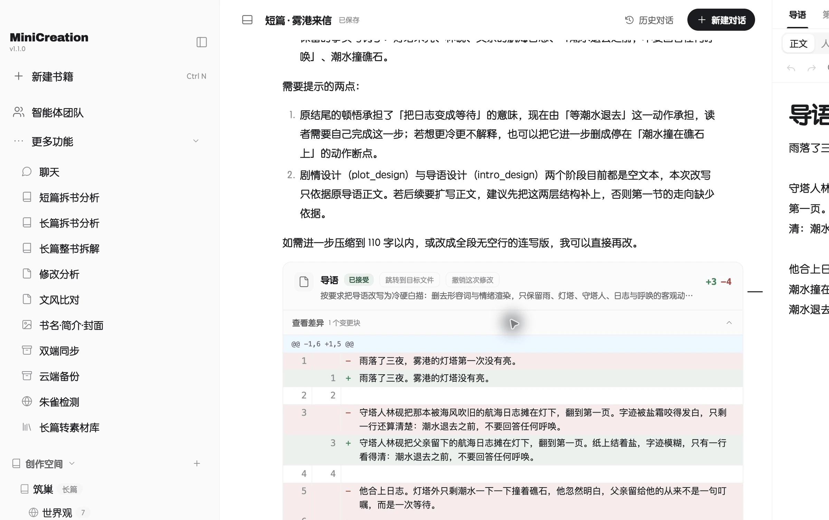Image resolution: width=829 pixels, height=520 pixels.
Task: Click the MiniCreation logo text
Action: point(49,37)
